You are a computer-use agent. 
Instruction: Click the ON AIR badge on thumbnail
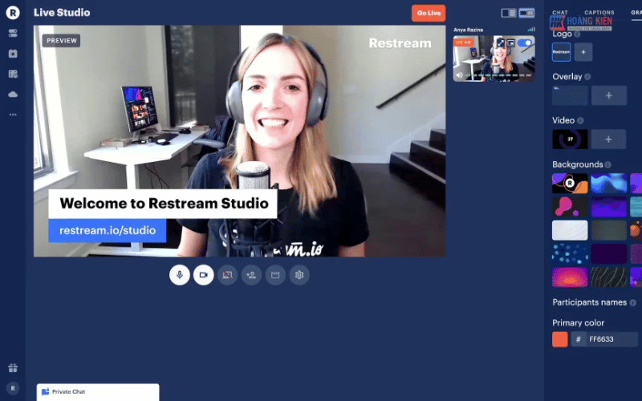point(464,43)
